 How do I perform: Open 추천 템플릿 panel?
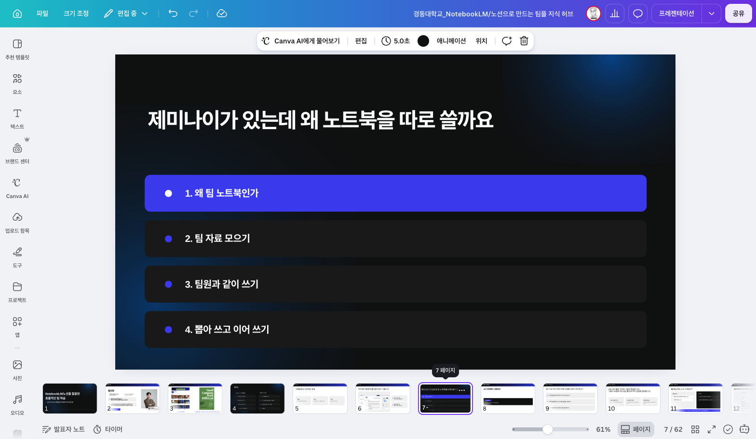click(x=17, y=50)
